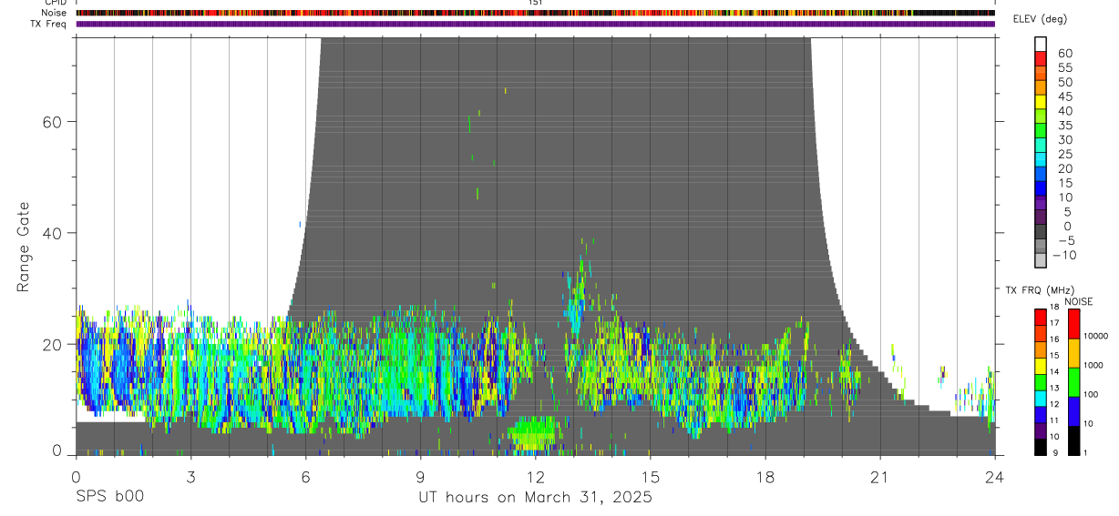The image size is (1119, 516).
Task: Pick the light grey bottom ELEV color bar cell
Action: click(1041, 260)
